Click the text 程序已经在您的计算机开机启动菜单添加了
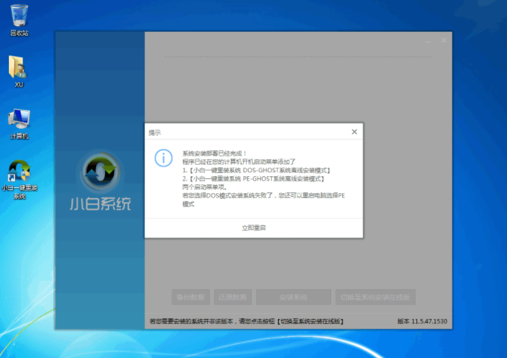This screenshot has width=507, height=358. (x=239, y=162)
